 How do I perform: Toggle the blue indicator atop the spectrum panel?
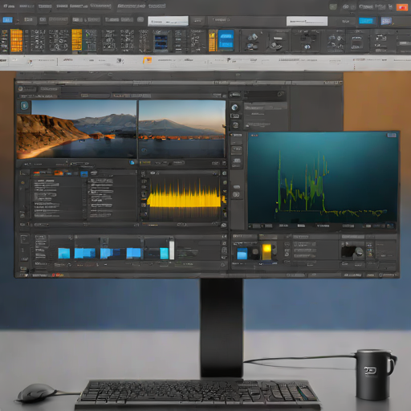tap(392, 136)
